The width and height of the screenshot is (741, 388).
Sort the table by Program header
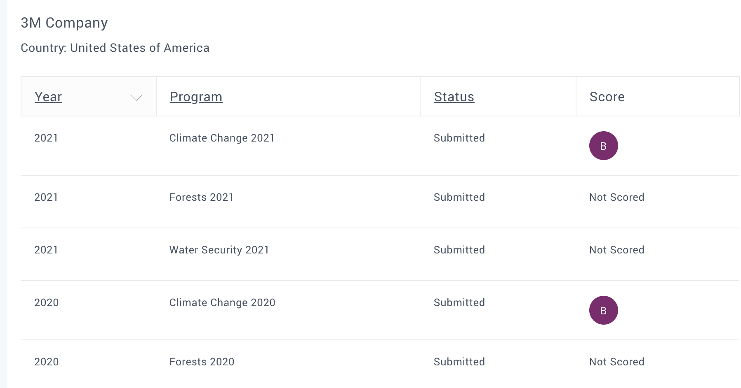tap(196, 97)
